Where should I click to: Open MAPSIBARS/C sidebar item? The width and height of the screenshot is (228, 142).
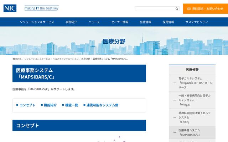coord(192,132)
